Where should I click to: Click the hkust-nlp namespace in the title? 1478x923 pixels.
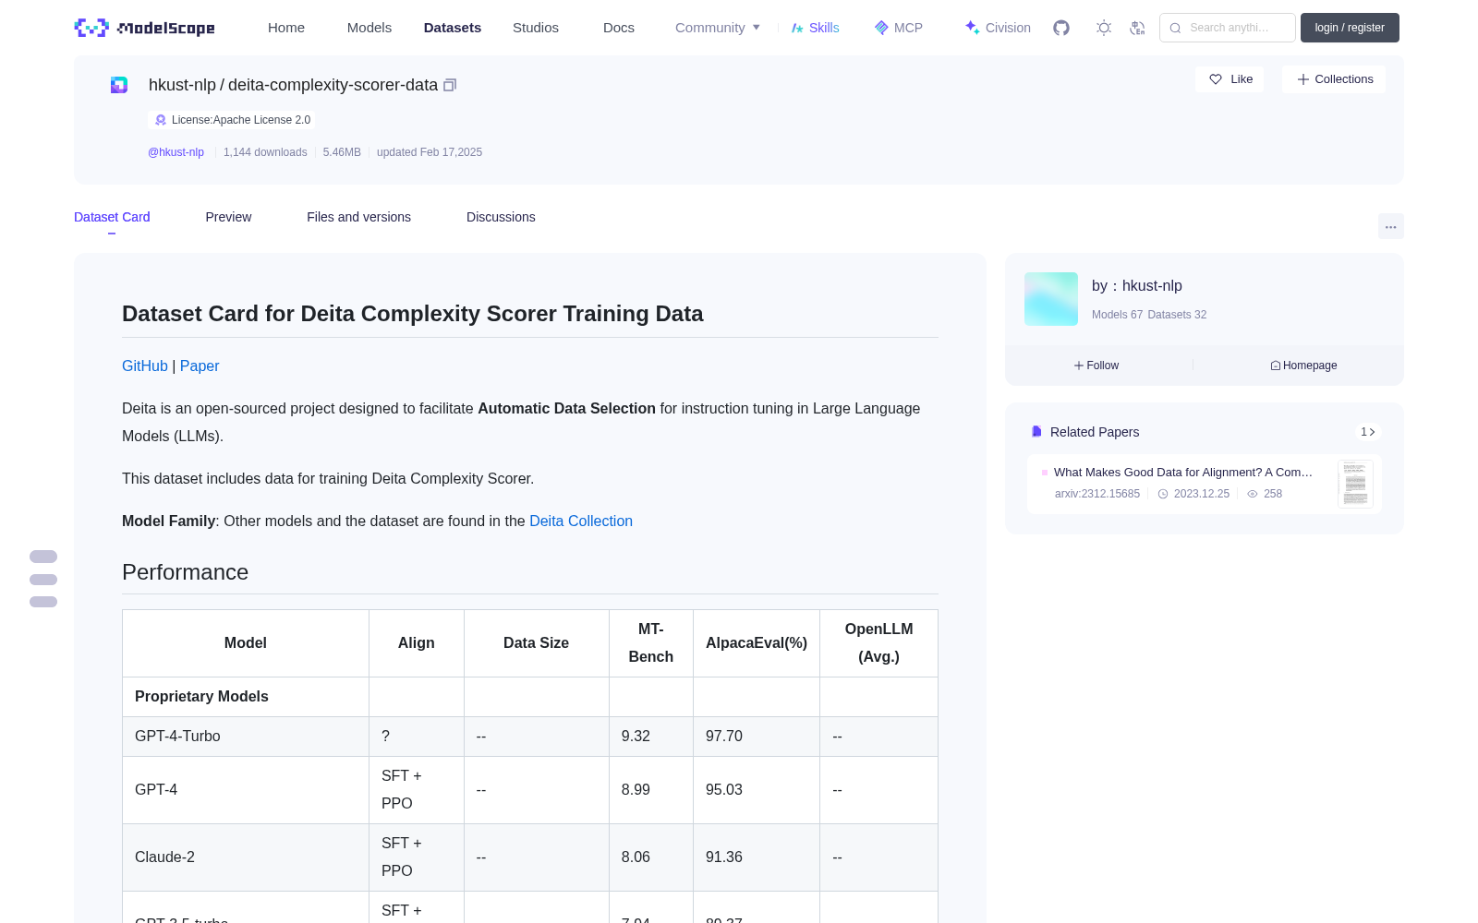click(x=182, y=85)
